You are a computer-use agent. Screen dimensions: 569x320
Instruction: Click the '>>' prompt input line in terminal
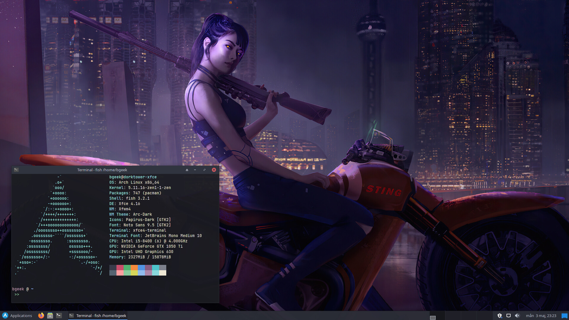click(17, 294)
